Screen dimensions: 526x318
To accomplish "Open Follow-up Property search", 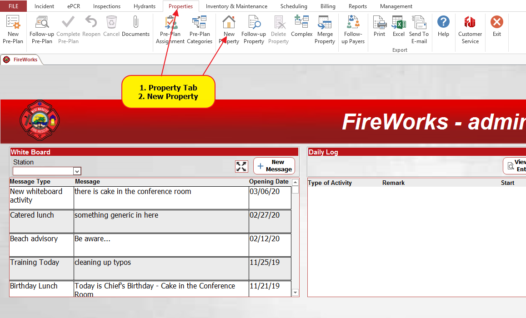I will [254, 30].
